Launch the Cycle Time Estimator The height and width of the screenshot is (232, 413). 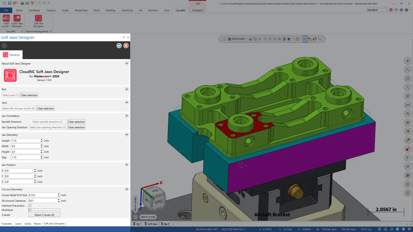(17, 21)
